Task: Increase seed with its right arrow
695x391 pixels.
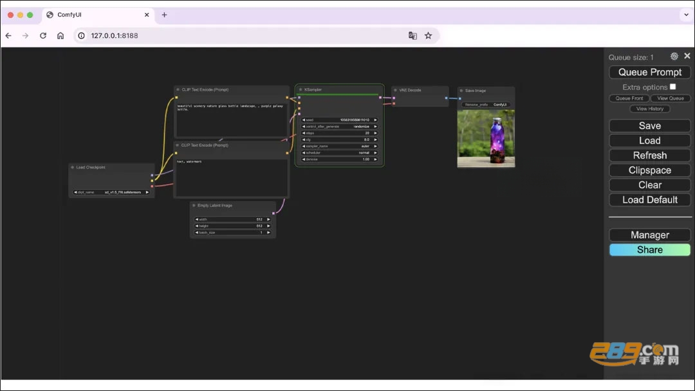Action: (375, 120)
